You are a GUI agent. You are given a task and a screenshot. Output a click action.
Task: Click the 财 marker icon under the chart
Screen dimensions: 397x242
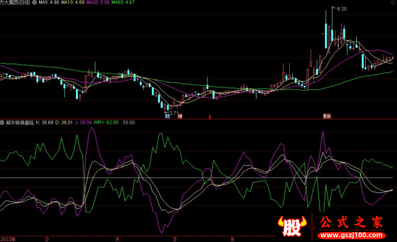[167, 116]
